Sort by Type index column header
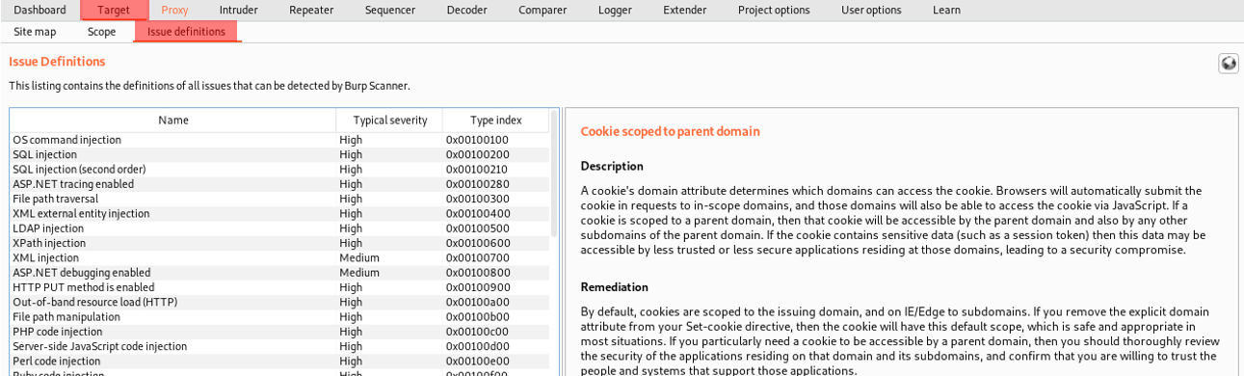The width and height of the screenshot is (1244, 376). click(495, 121)
